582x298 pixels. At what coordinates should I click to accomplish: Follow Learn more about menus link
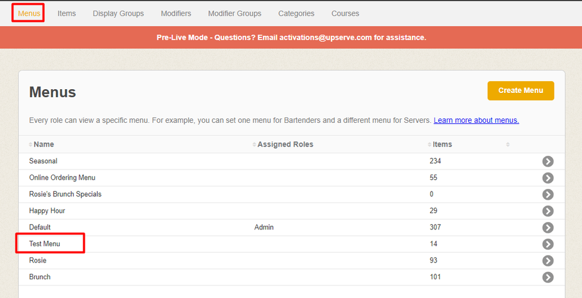476,120
